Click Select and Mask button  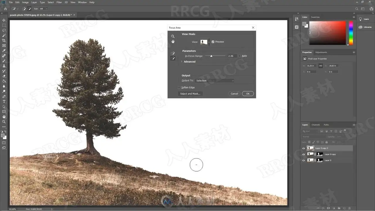[190, 94]
